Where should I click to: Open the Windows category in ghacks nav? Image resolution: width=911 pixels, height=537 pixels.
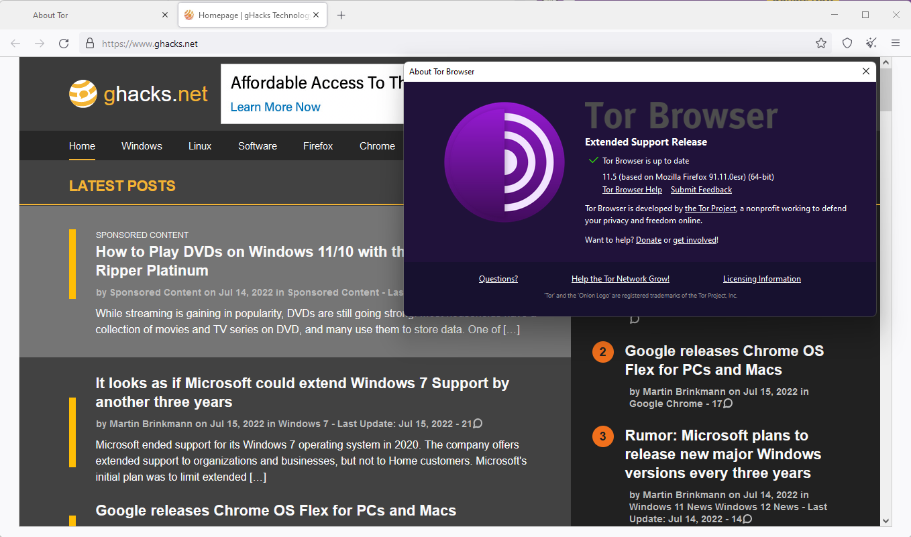click(x=142, y=145)
